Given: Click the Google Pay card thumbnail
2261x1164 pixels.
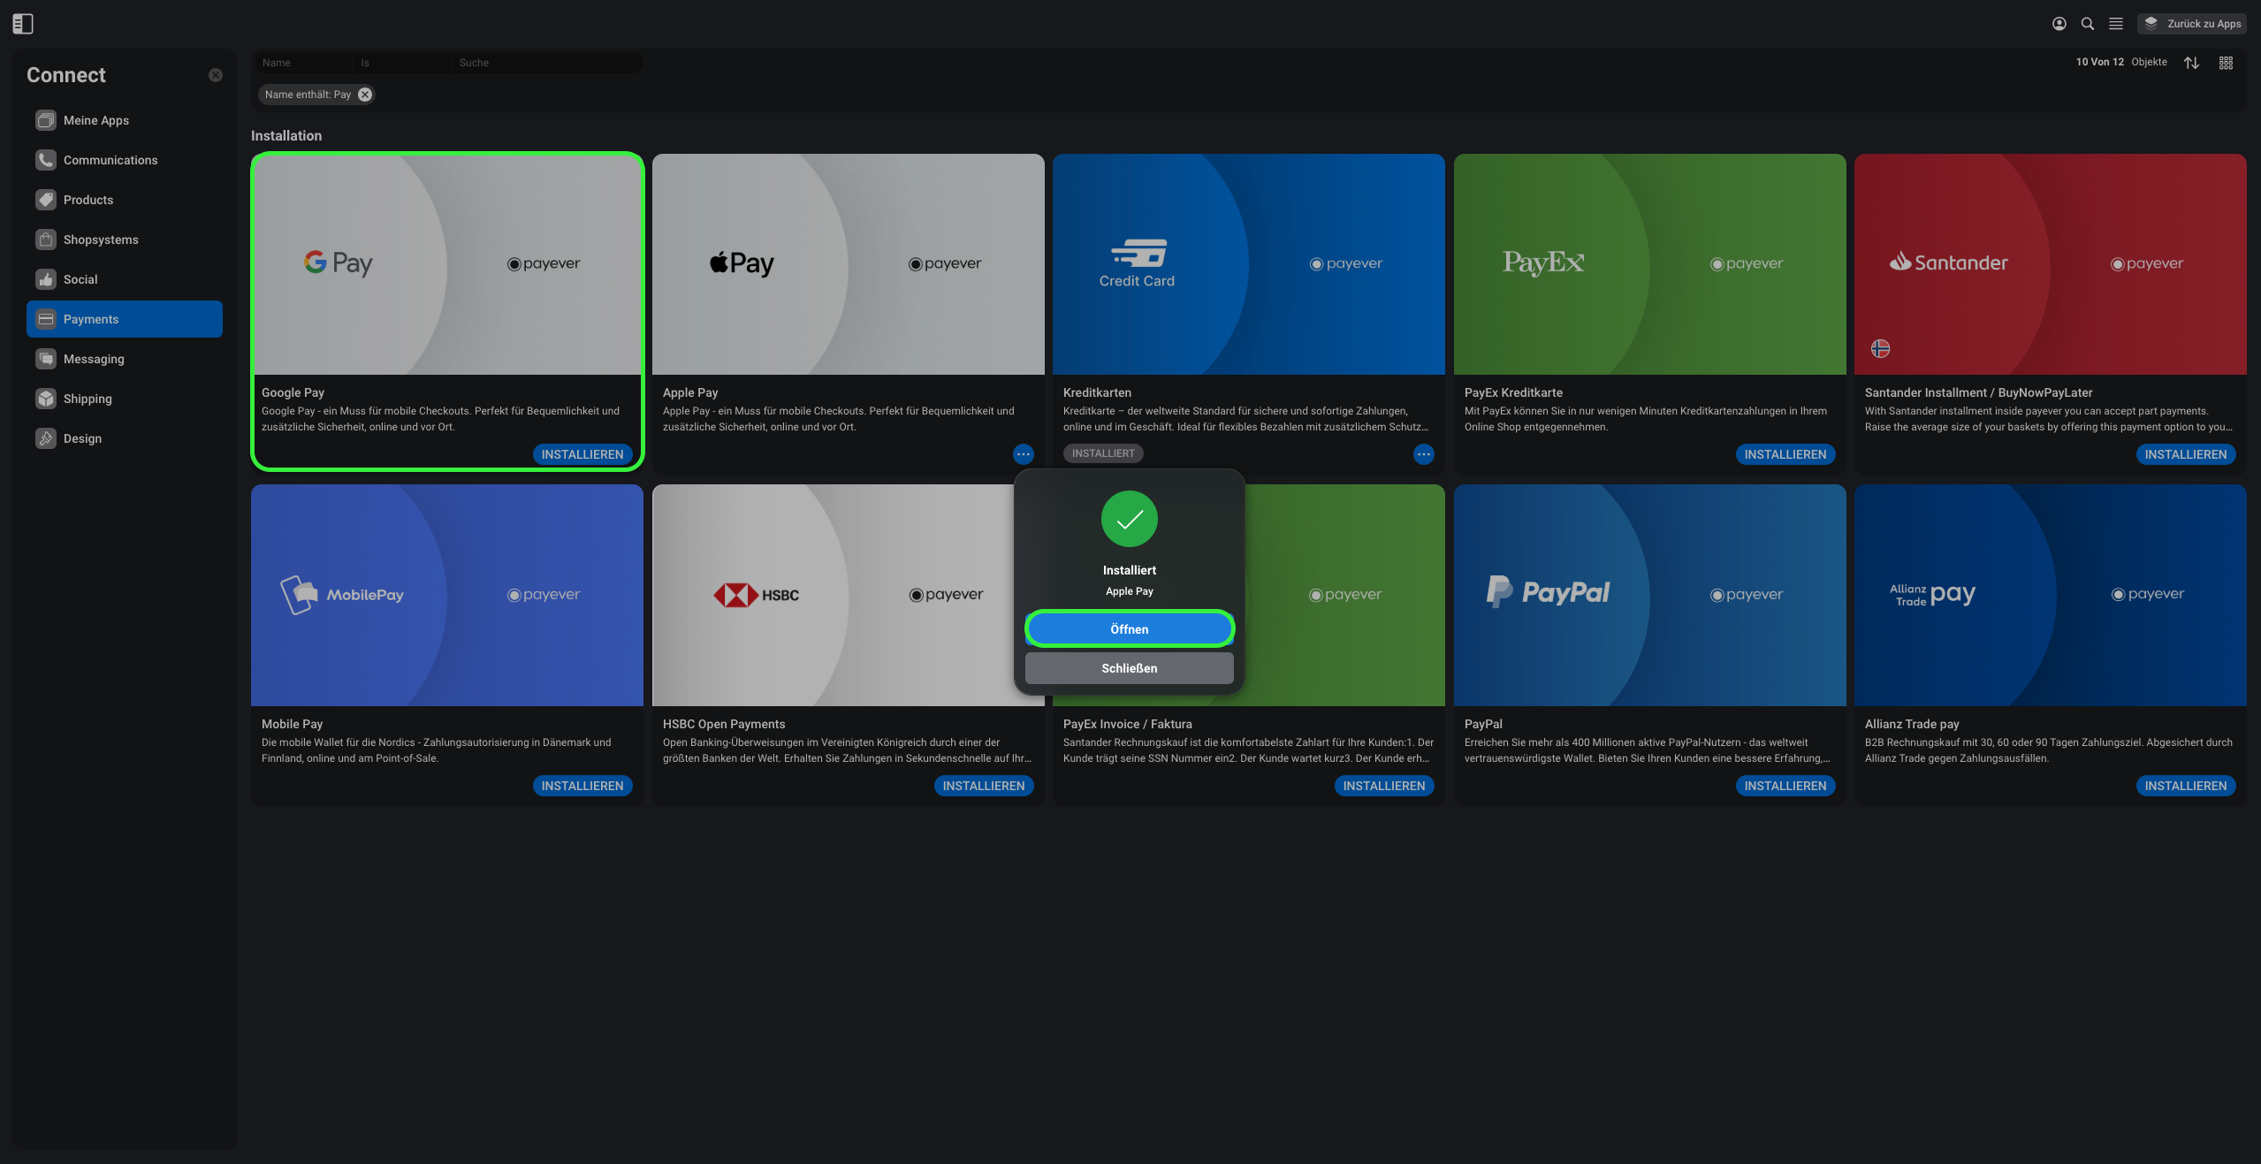Looking at the screenshot, I should (447, 264).
